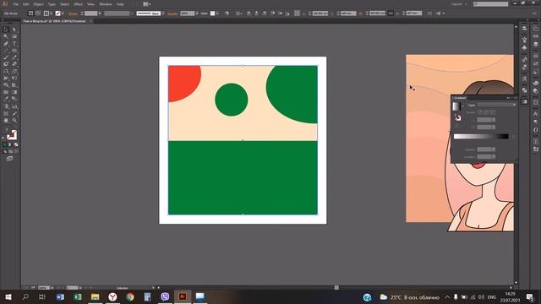Viewport: 541px width, 304px height.
Task: Select the Lasso tool
Action: click(14, 36)
